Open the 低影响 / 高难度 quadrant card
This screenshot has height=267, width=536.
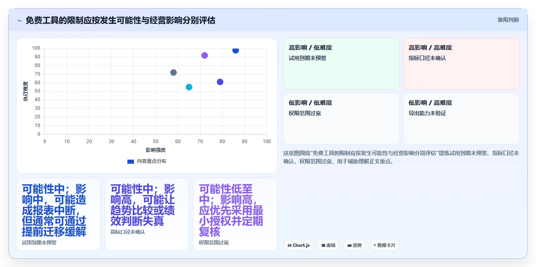click(x=461, y=119)
